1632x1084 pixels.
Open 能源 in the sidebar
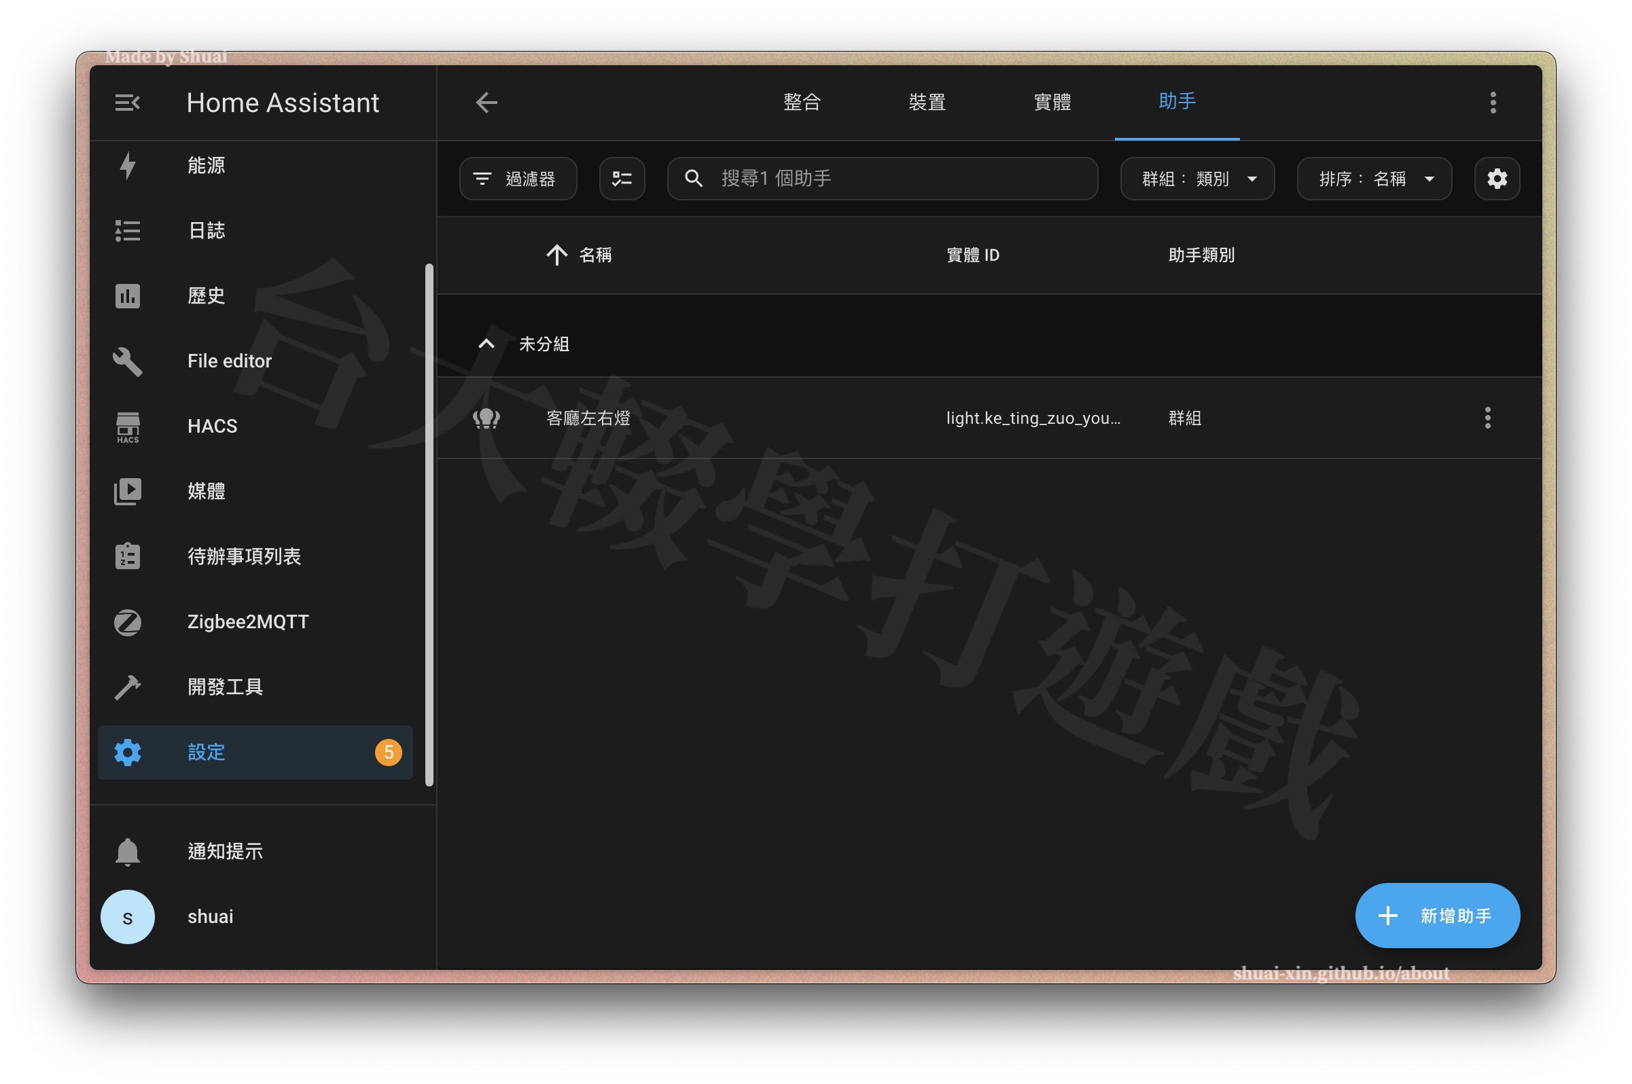click(x=255, y=165)
